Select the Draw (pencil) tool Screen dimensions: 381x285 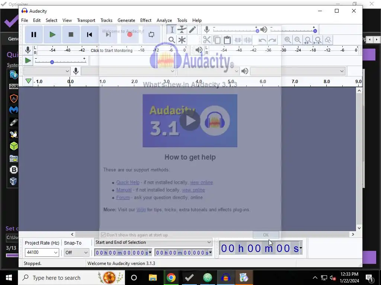point(192,30)
